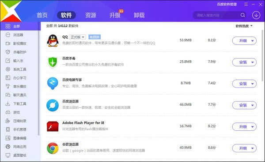Viewport: 265px width, 162px height.
Task: Go to the 升级 tab
Action: tap(115, 15)
